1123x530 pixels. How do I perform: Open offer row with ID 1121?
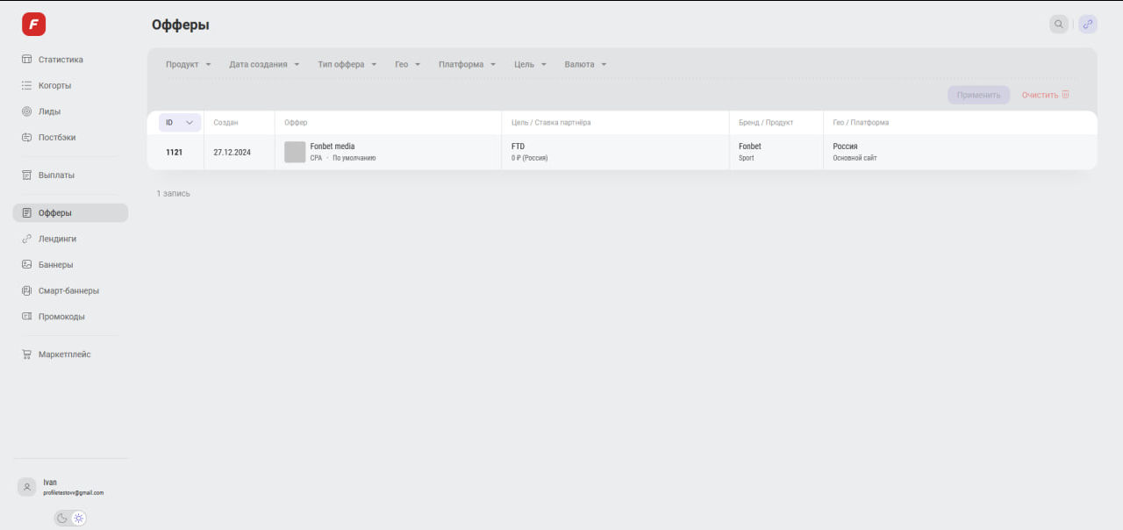pos(174,153)
